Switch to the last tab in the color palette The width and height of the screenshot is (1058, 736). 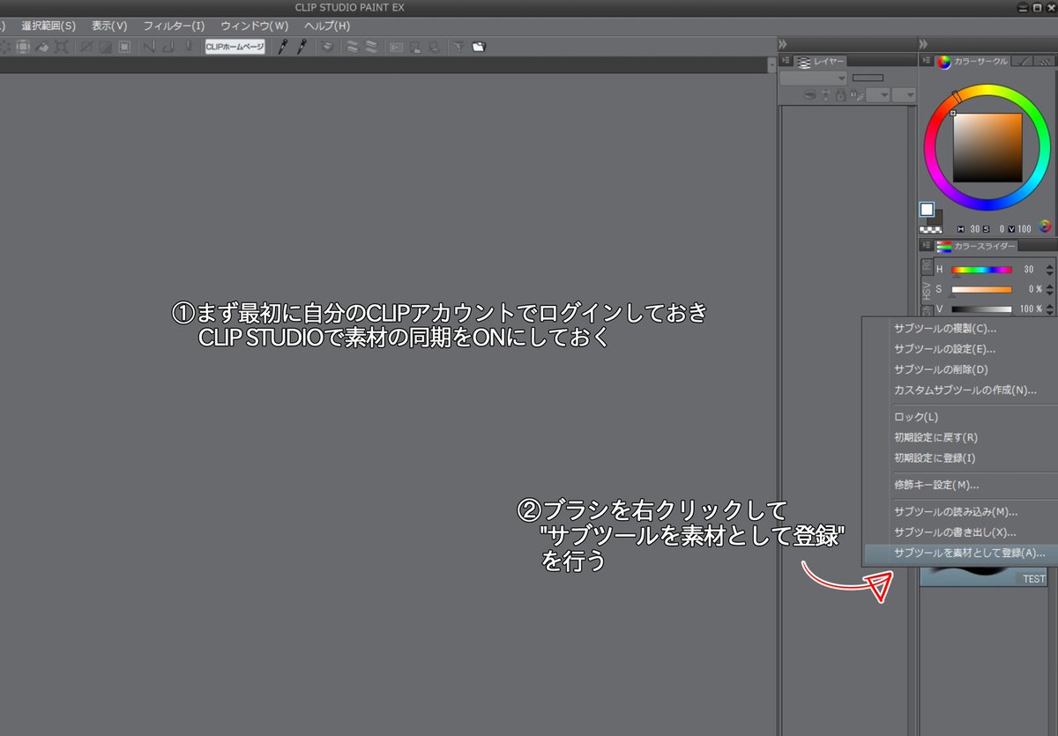pos(1044,61)
